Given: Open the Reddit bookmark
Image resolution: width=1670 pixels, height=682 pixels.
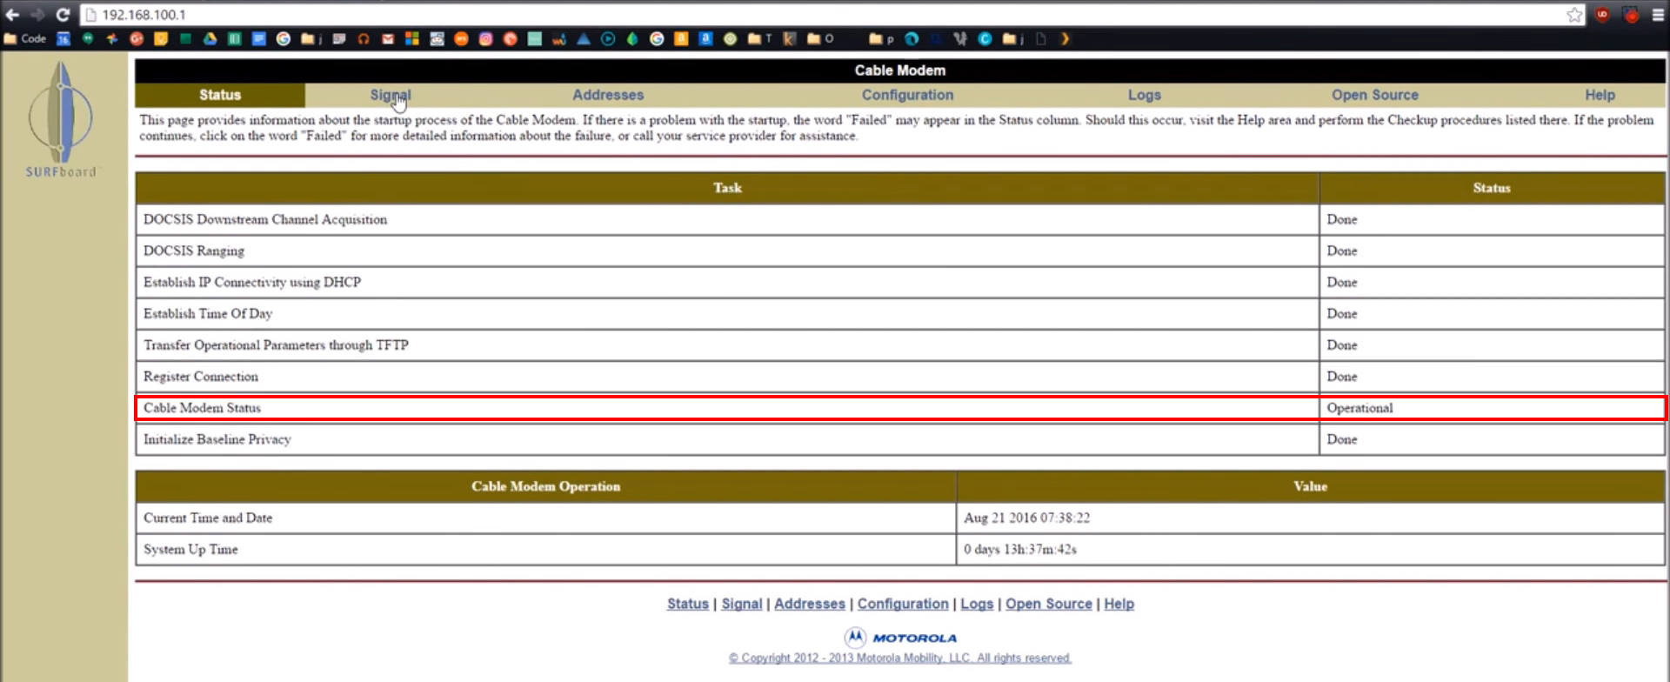Looking at the screenshot, I should (x=437, y=38).
